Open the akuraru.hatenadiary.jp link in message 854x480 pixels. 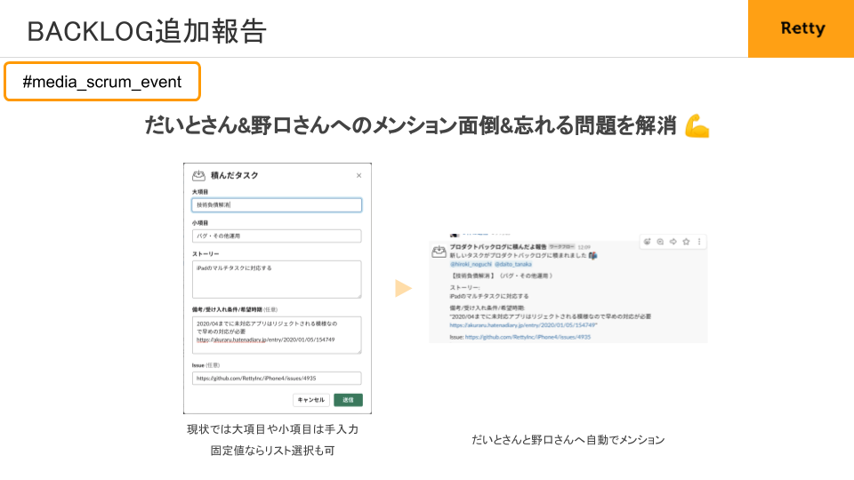point(523,325)
